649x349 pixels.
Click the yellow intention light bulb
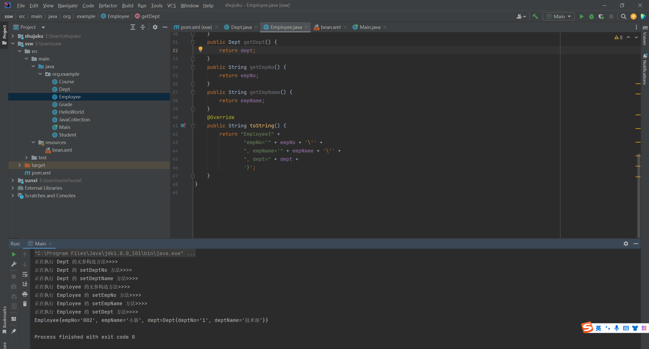coord(200,49)
